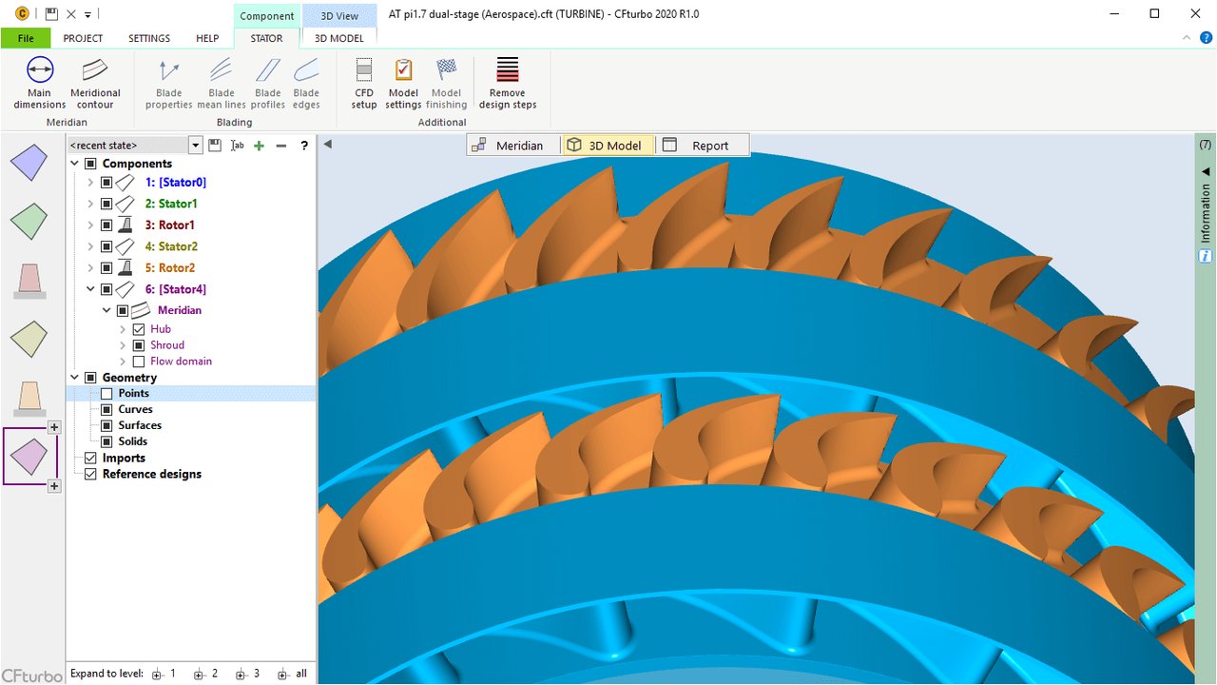Viewport: 1217px width, 685px height.
Task: Open the File menu
Action: tap(26, 38)
